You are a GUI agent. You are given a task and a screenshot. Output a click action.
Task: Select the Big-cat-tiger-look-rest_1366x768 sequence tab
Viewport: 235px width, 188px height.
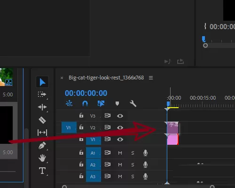[106, 78]
